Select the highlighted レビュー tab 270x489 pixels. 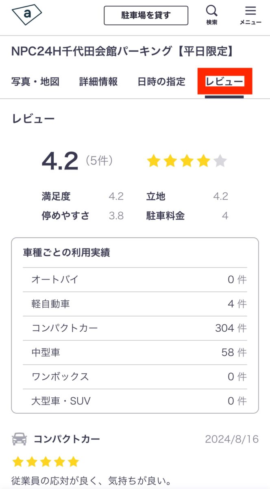click(x=226, y=81)
